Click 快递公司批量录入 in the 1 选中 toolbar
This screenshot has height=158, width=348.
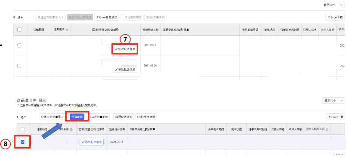pos(52,117)
